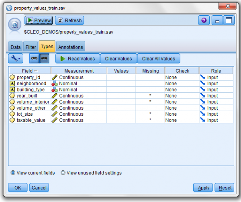Image resolution: width=241 pixels, height=202 pixels.
Task: Click the Clear All Values button
Action: (x=159, y=59)
